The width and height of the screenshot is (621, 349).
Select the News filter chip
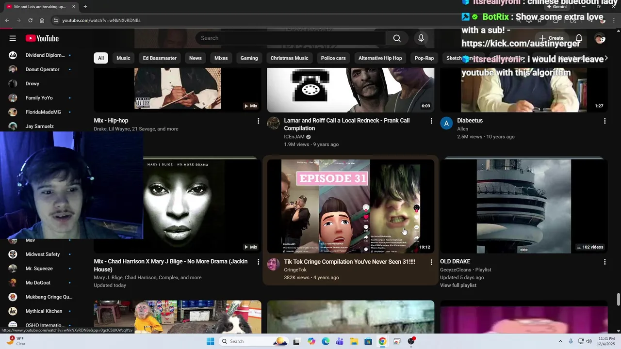coord(196,58)
